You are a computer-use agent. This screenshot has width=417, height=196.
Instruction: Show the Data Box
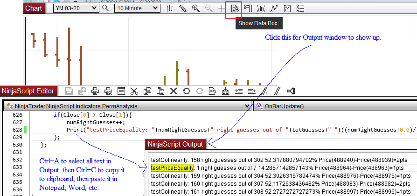click(235, 8)
